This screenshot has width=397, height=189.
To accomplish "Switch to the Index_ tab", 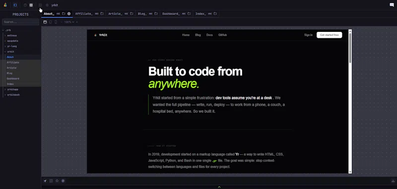I will point(201,14).
